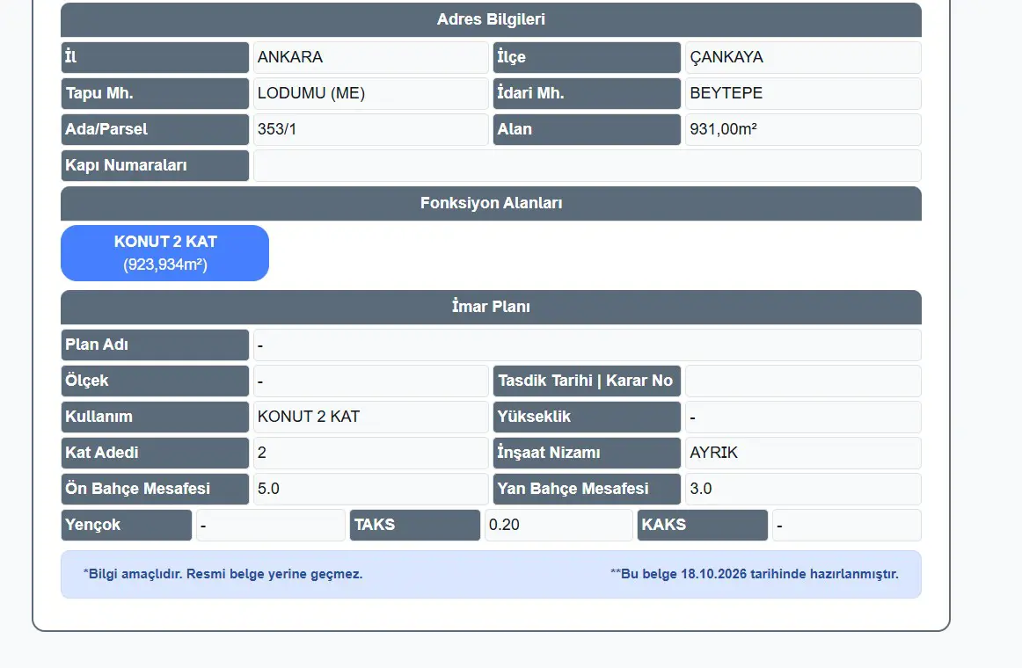
Task: Select the ÇANKAYA district value
Action: (803, 57)
